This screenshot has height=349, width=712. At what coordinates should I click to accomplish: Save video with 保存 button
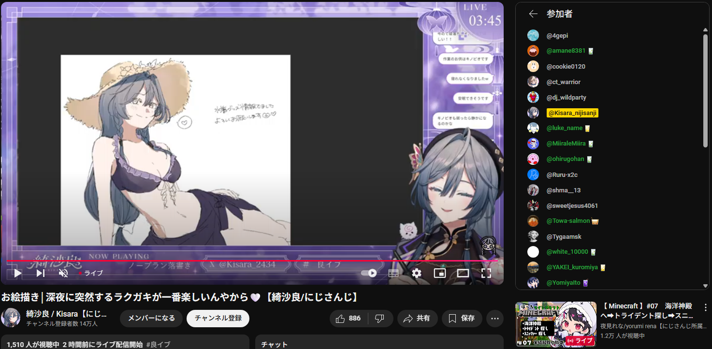coord(462,318)
